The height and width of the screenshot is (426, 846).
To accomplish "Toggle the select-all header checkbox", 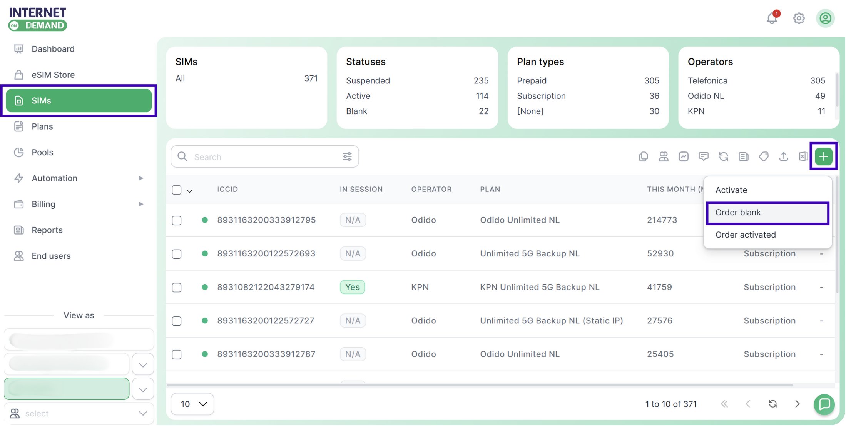I will click(x=177, y=190).
